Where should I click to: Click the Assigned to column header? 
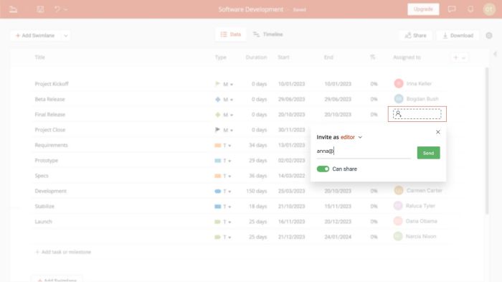(x=407, y=57)
